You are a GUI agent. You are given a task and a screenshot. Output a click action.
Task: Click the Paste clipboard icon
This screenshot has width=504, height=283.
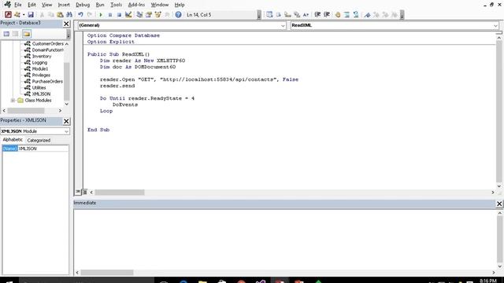[x=60, y=15]
